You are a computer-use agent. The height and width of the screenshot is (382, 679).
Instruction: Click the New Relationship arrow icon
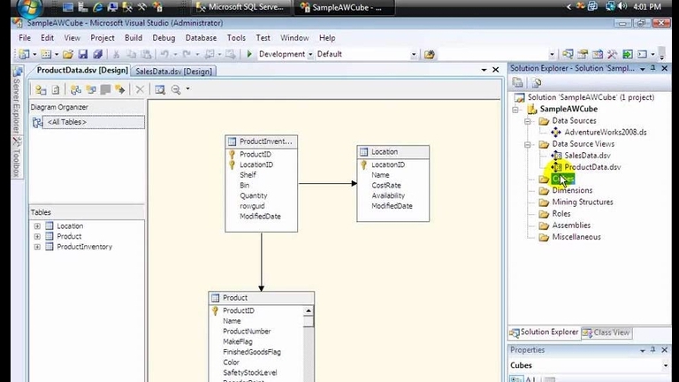[120, 89]
